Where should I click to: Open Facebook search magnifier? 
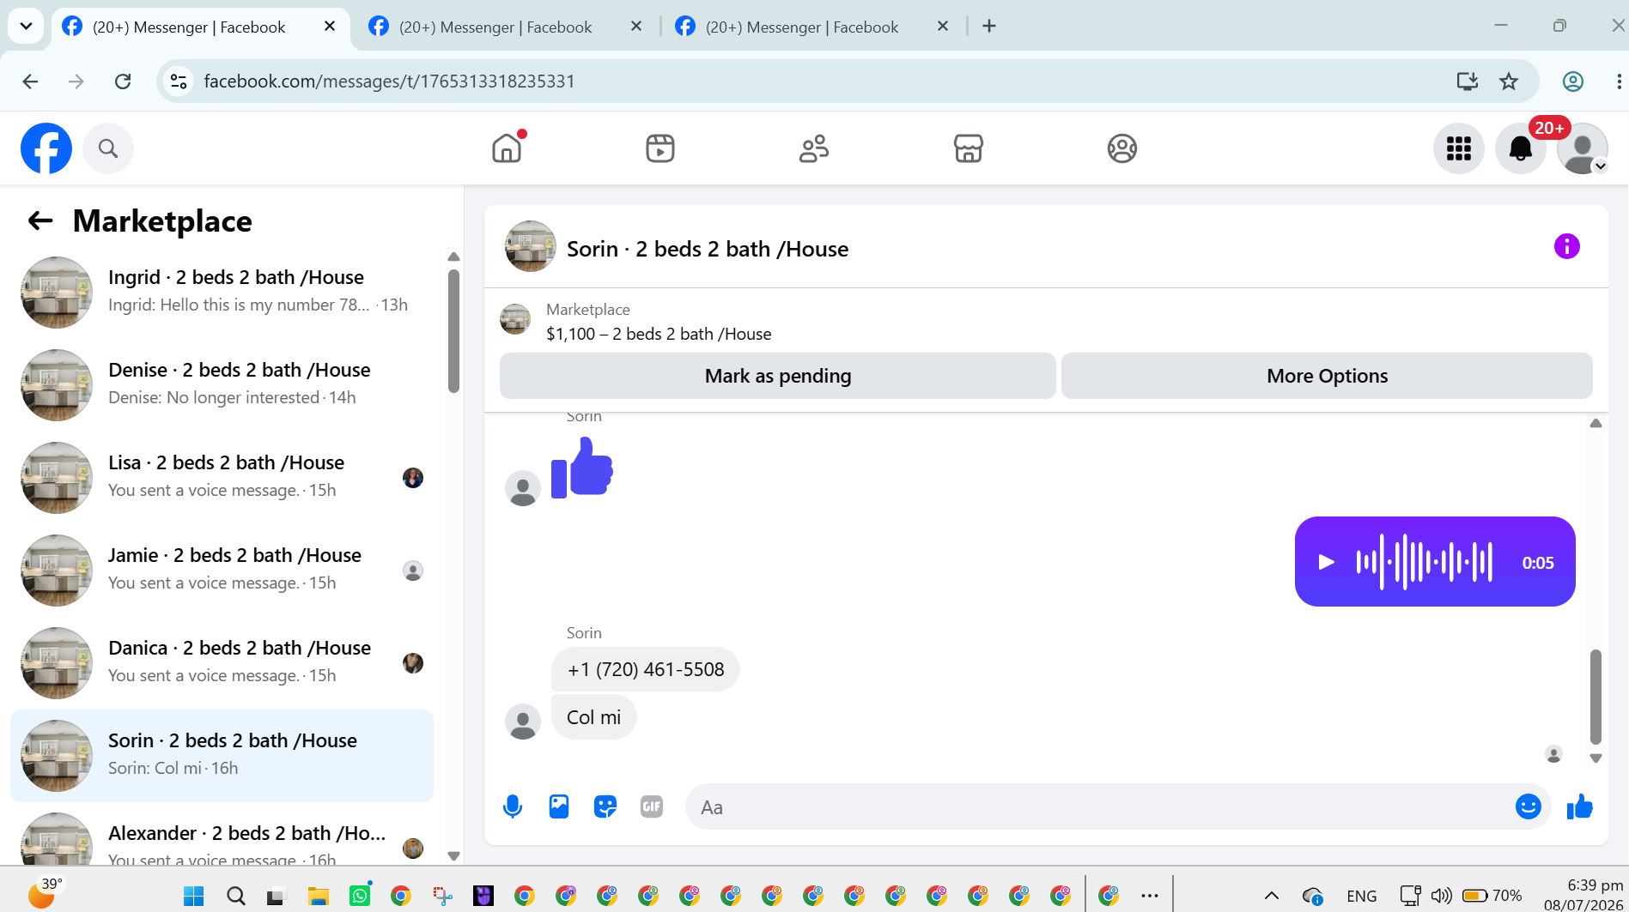coord(108,148)
